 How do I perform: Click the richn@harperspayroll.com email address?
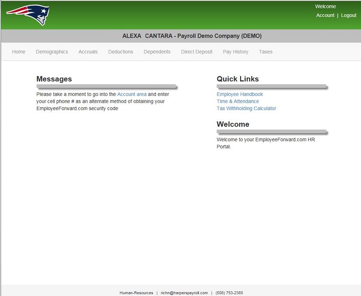[x=184, y=293]
